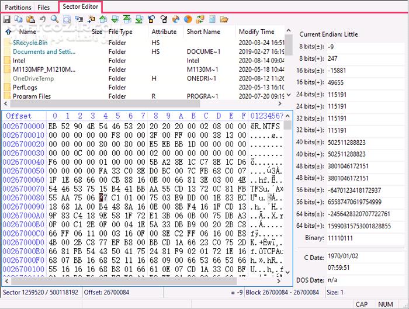
Task: Click the Offset: 26700084 status field
Action: point(106,292)
